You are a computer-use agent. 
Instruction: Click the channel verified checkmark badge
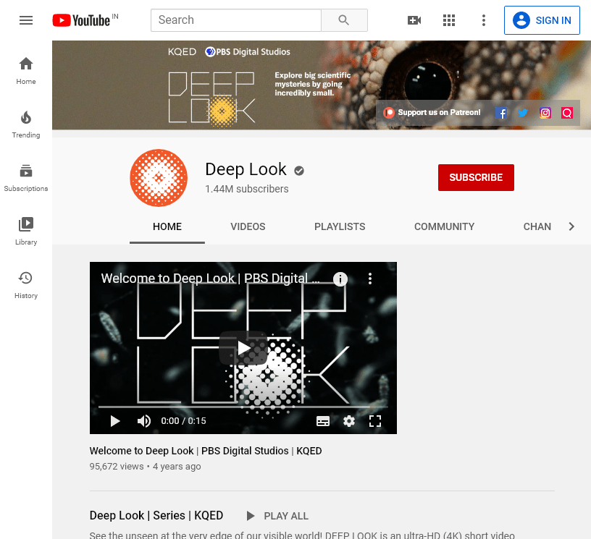299,171
